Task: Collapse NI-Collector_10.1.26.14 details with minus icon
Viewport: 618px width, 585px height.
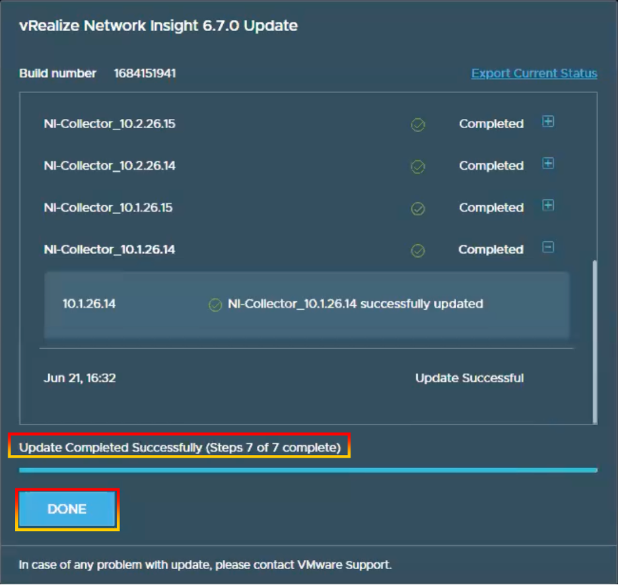Action: click(548, 247)
